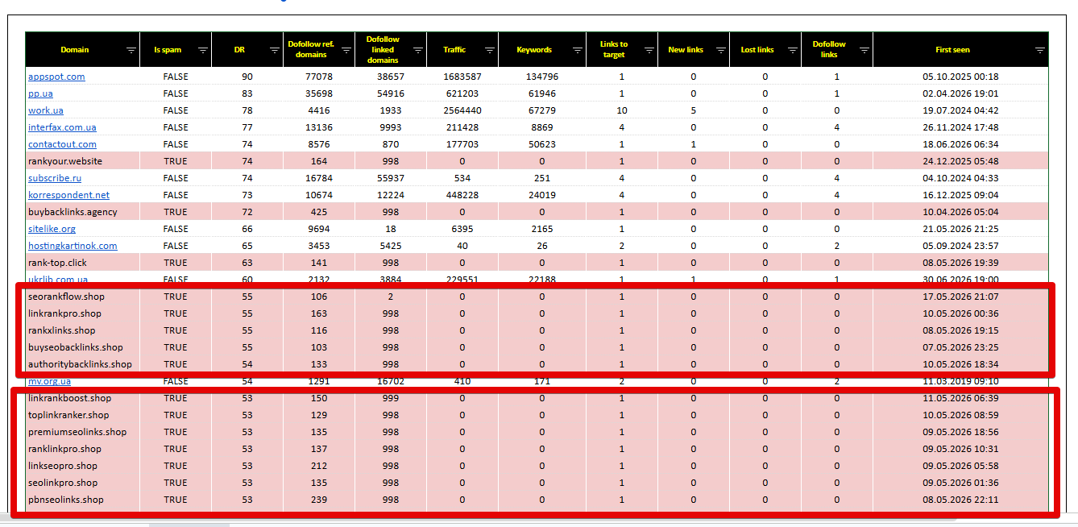Open the Keywords column filter icon
Screen dimensions: 1078x527
[x=578, y=50]
